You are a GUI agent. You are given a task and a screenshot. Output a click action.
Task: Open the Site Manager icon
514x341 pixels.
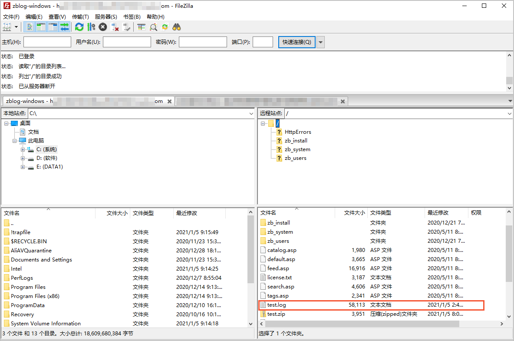tap(7, 27)
